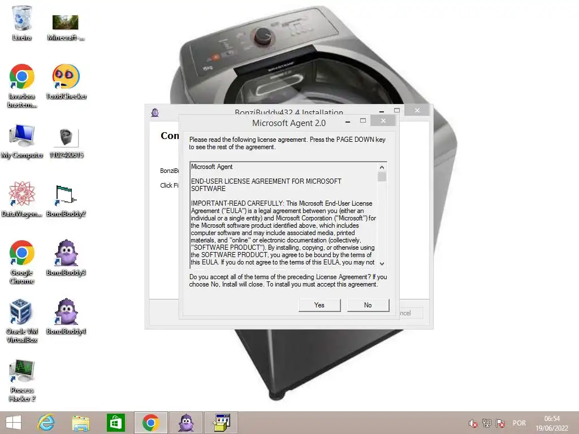This screenshot has width=579, height=434.
Task: Maximize the Microsoft Agent 2.0 dialog
Action: (363, 121)
